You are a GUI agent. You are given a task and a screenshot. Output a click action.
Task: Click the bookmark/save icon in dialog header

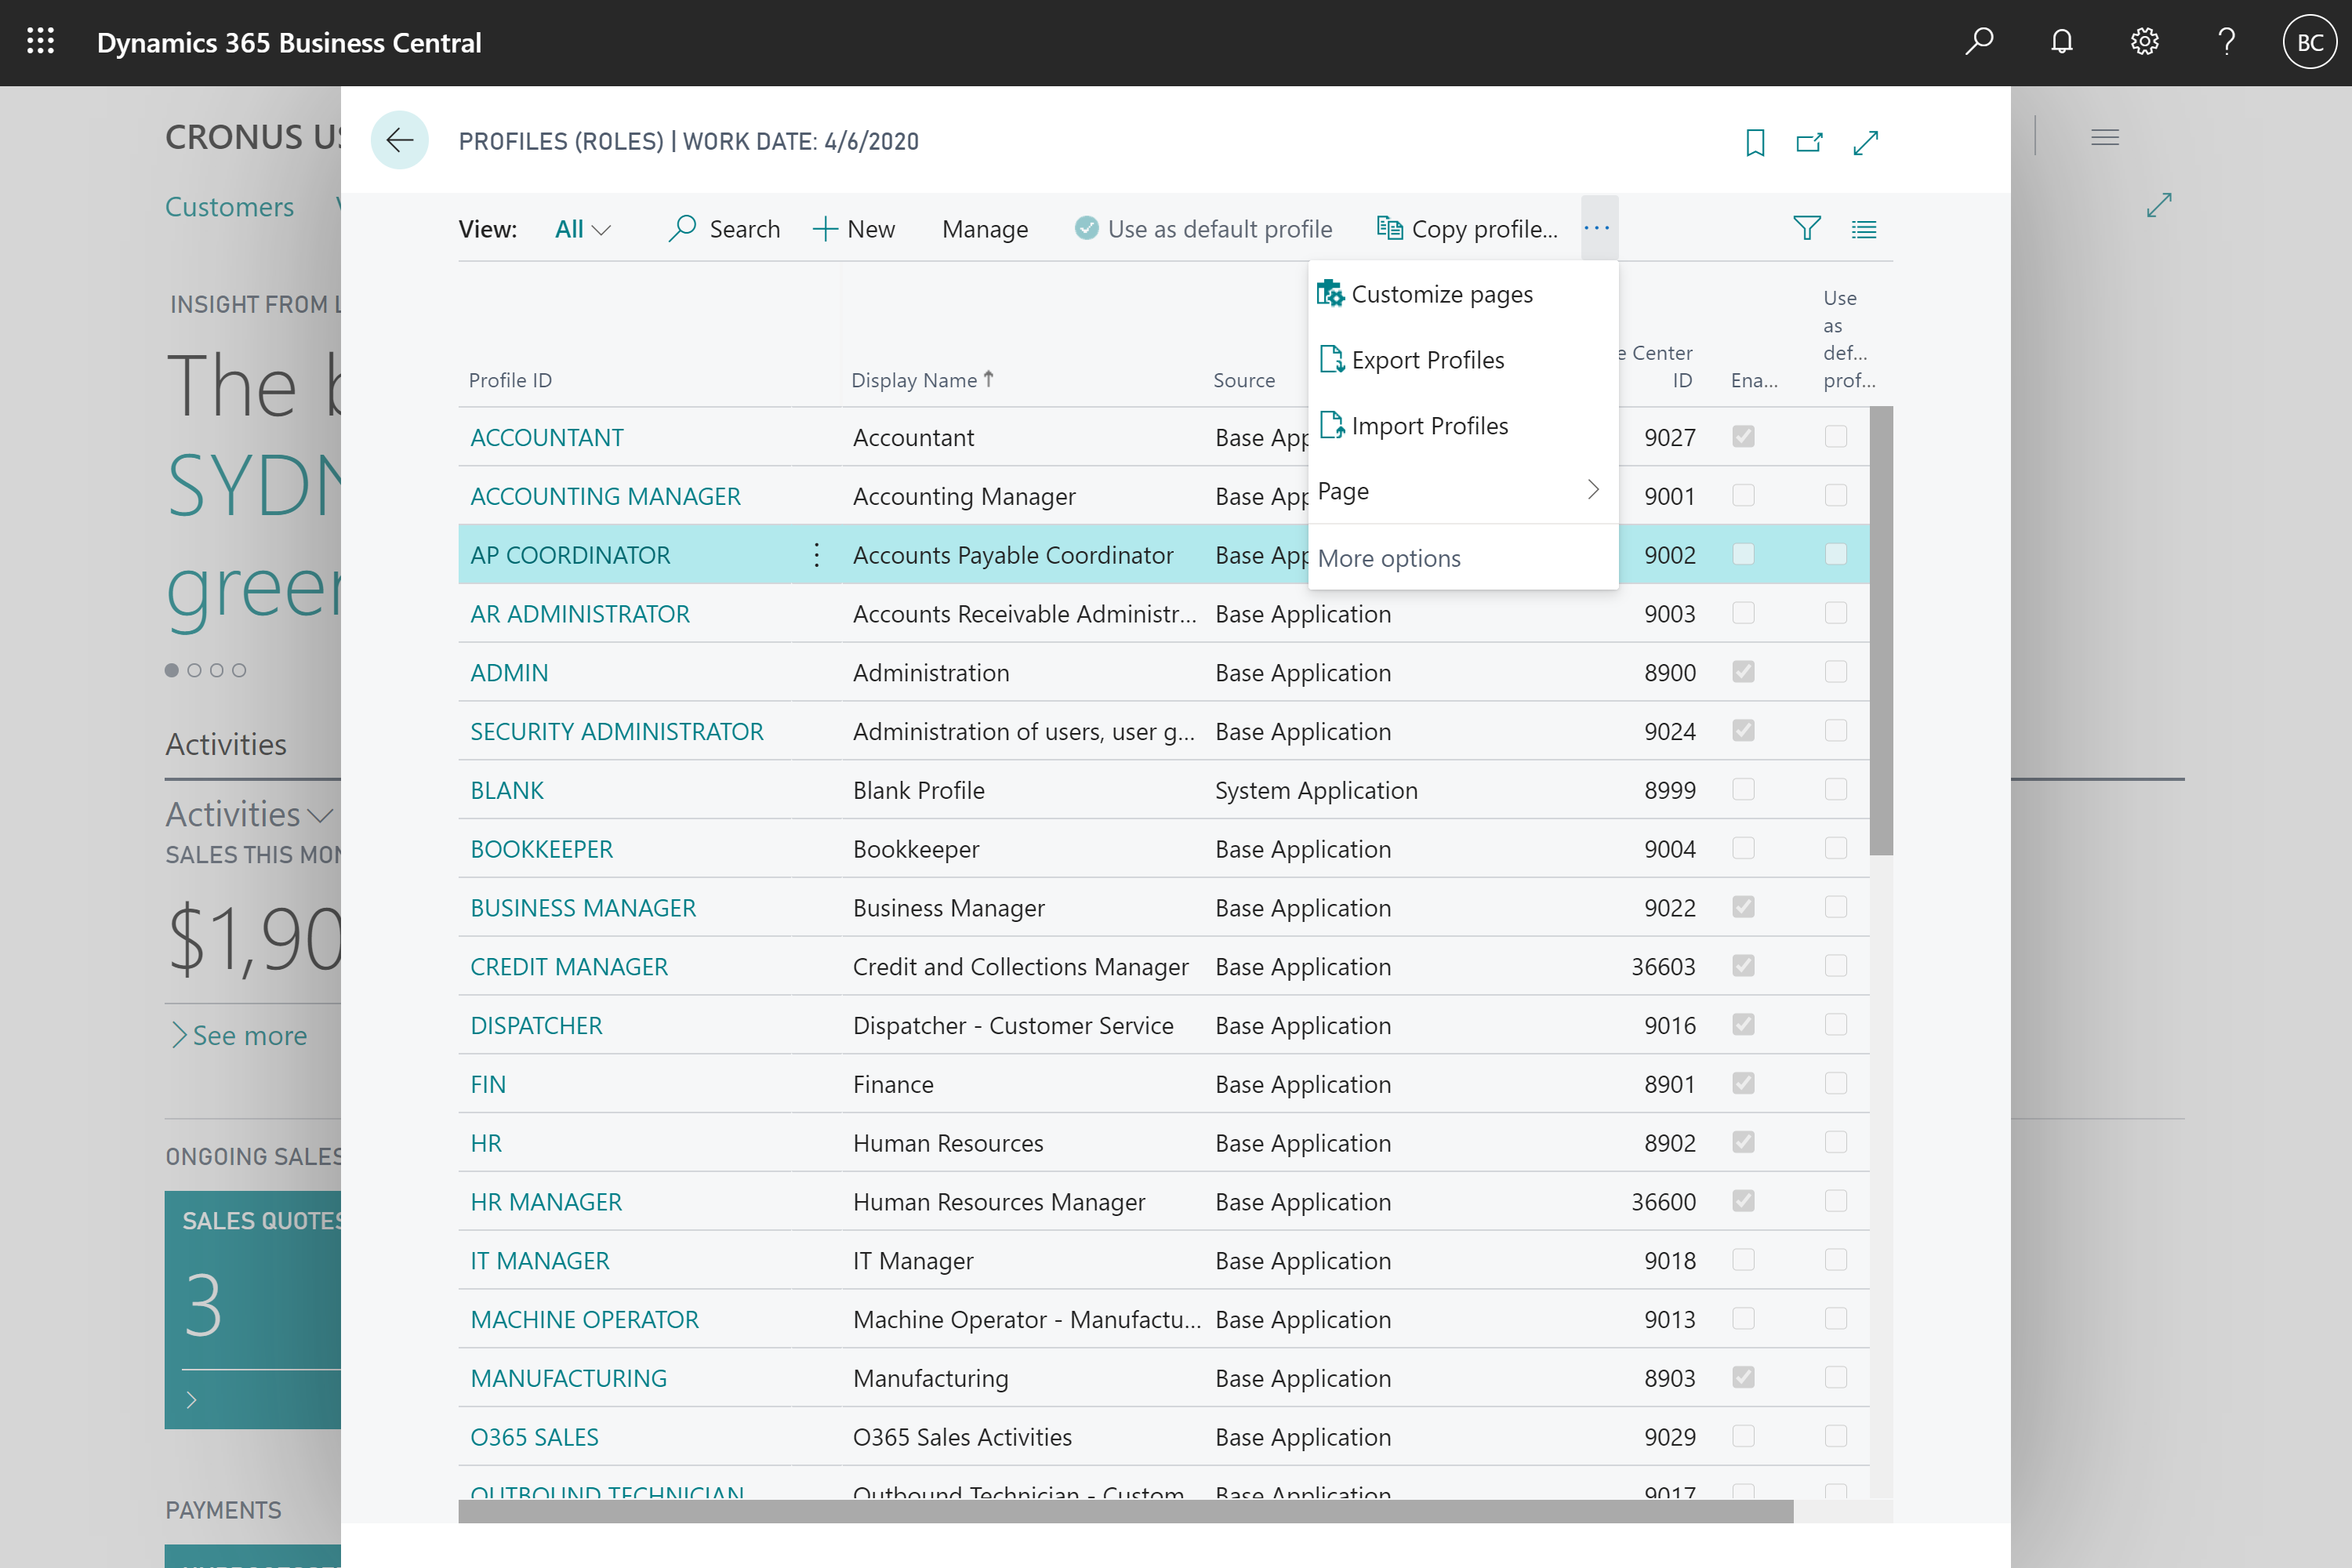coord(1755,143)
